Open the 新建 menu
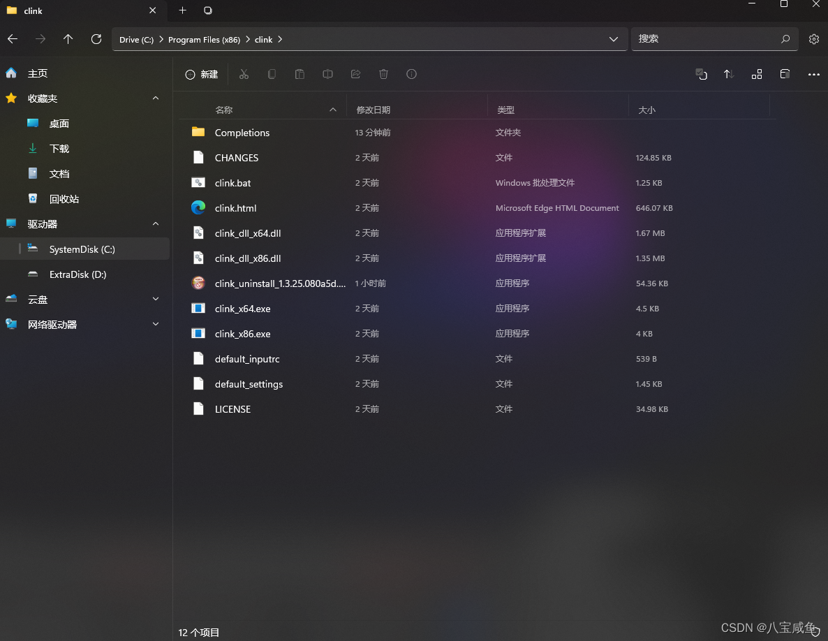Screen dimensions: 828x641 pos(202,74)
